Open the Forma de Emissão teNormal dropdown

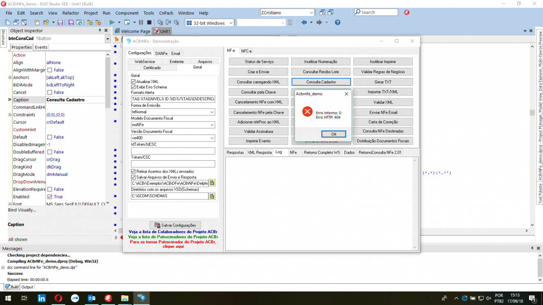coord(212,112)
